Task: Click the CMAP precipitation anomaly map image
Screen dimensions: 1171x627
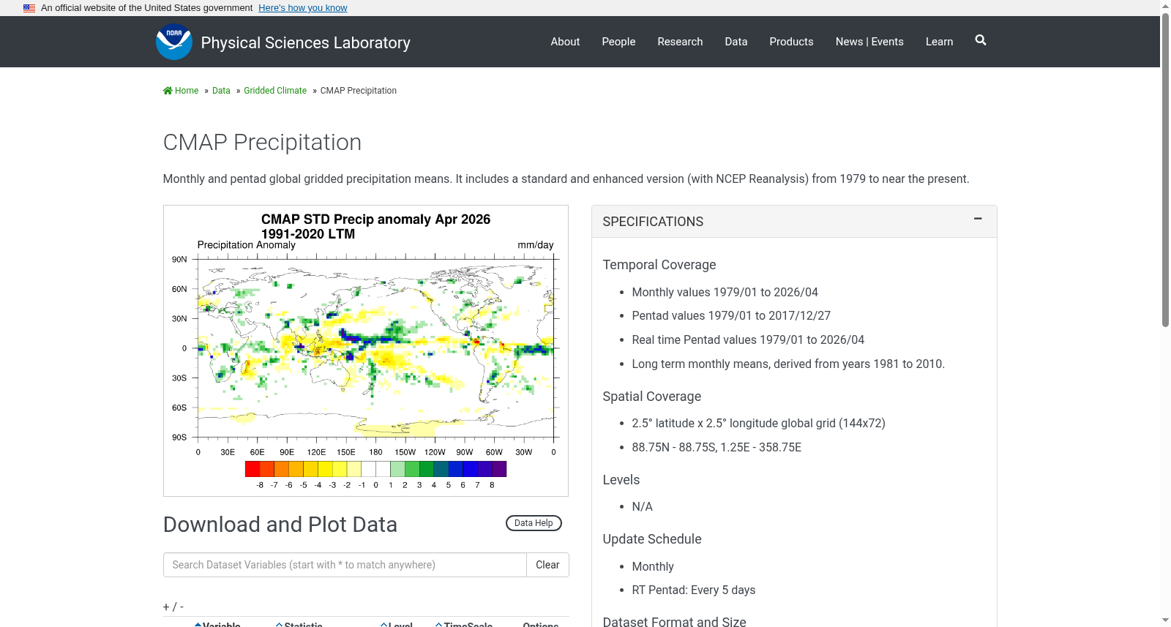Action: tap(366, 350)
